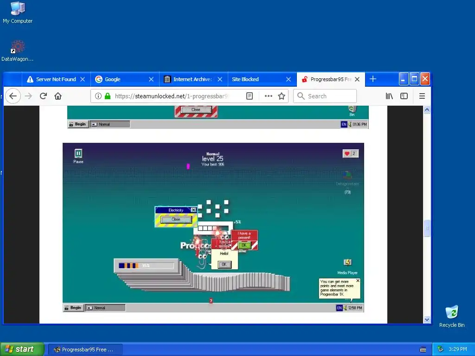Switch to Internet Archive tab
The height and width of the screenshot is (356, 475).
click(x=193, y=79)
